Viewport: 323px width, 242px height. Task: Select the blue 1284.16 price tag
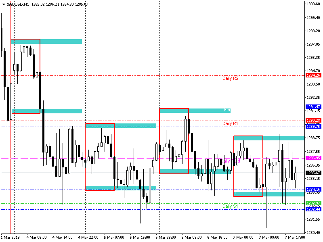tap(313, 190)
